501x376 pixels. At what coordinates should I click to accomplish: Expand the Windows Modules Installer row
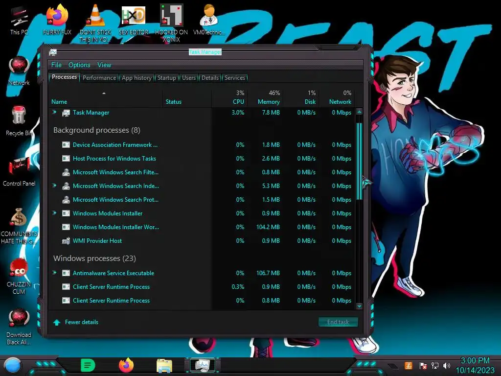[54, 213]
